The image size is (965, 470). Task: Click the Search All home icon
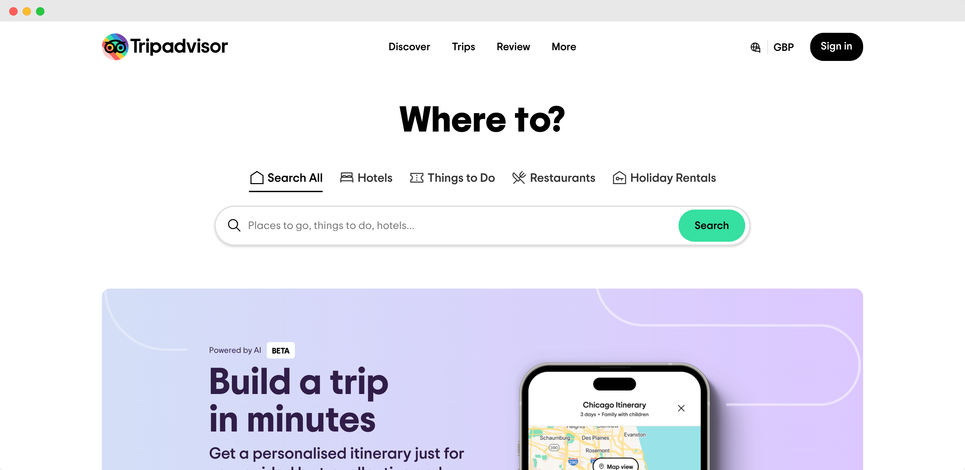256,178
